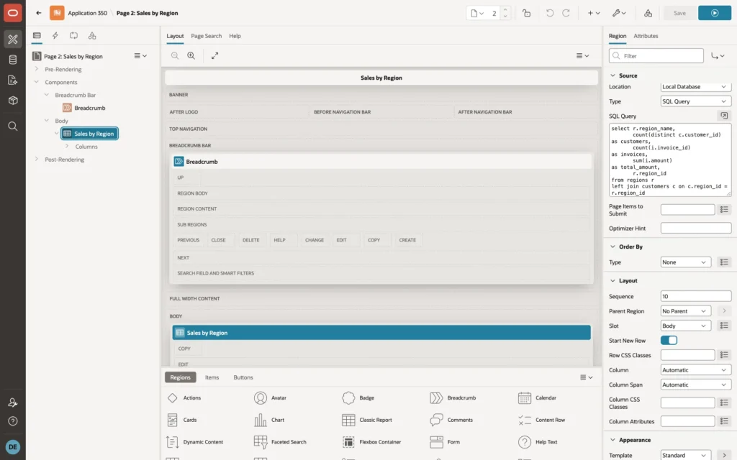This screenshot has height=460, width=737.
Task: Click the Save button
Action: point(679,13)
